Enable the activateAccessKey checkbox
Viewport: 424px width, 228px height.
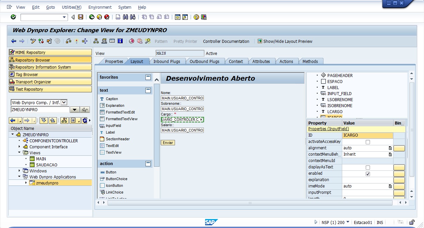click(x=368, y=142)
